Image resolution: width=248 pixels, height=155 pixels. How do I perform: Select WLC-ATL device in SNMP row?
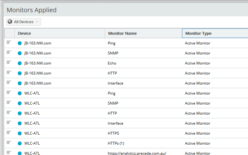tap(32, 103)
